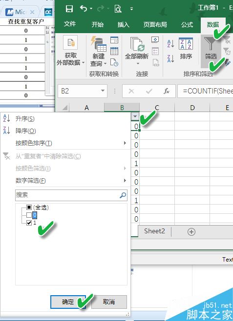
Task: Switch to the 公式 ribbon tab
Action: [x=187, y=24]
